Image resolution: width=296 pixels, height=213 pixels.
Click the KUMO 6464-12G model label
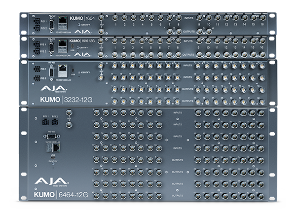tap(61, 195)
